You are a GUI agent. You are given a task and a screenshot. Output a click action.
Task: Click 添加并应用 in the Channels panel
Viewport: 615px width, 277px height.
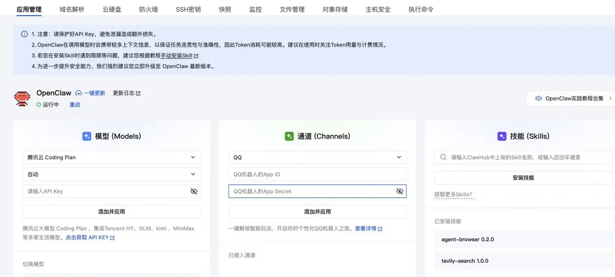(318, 211)
